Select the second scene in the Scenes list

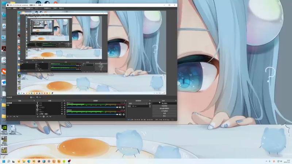(x=21, y=105)
